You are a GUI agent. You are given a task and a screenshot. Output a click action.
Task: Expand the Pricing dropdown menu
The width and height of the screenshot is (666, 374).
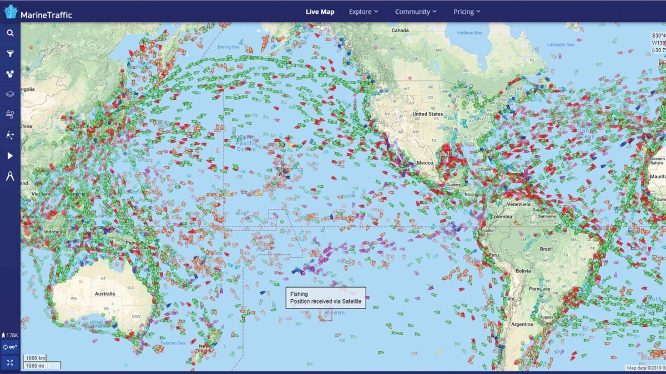(x=466, y=12)
